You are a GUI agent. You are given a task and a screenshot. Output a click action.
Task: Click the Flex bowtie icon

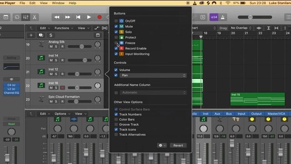105,28
